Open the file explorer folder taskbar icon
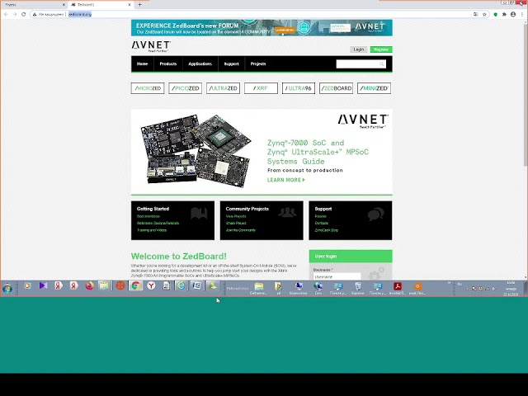This screenshot has width=528, height=396. click(x=104, y=286)
